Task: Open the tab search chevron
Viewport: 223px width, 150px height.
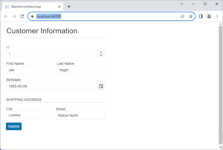Action: point(182,4)
